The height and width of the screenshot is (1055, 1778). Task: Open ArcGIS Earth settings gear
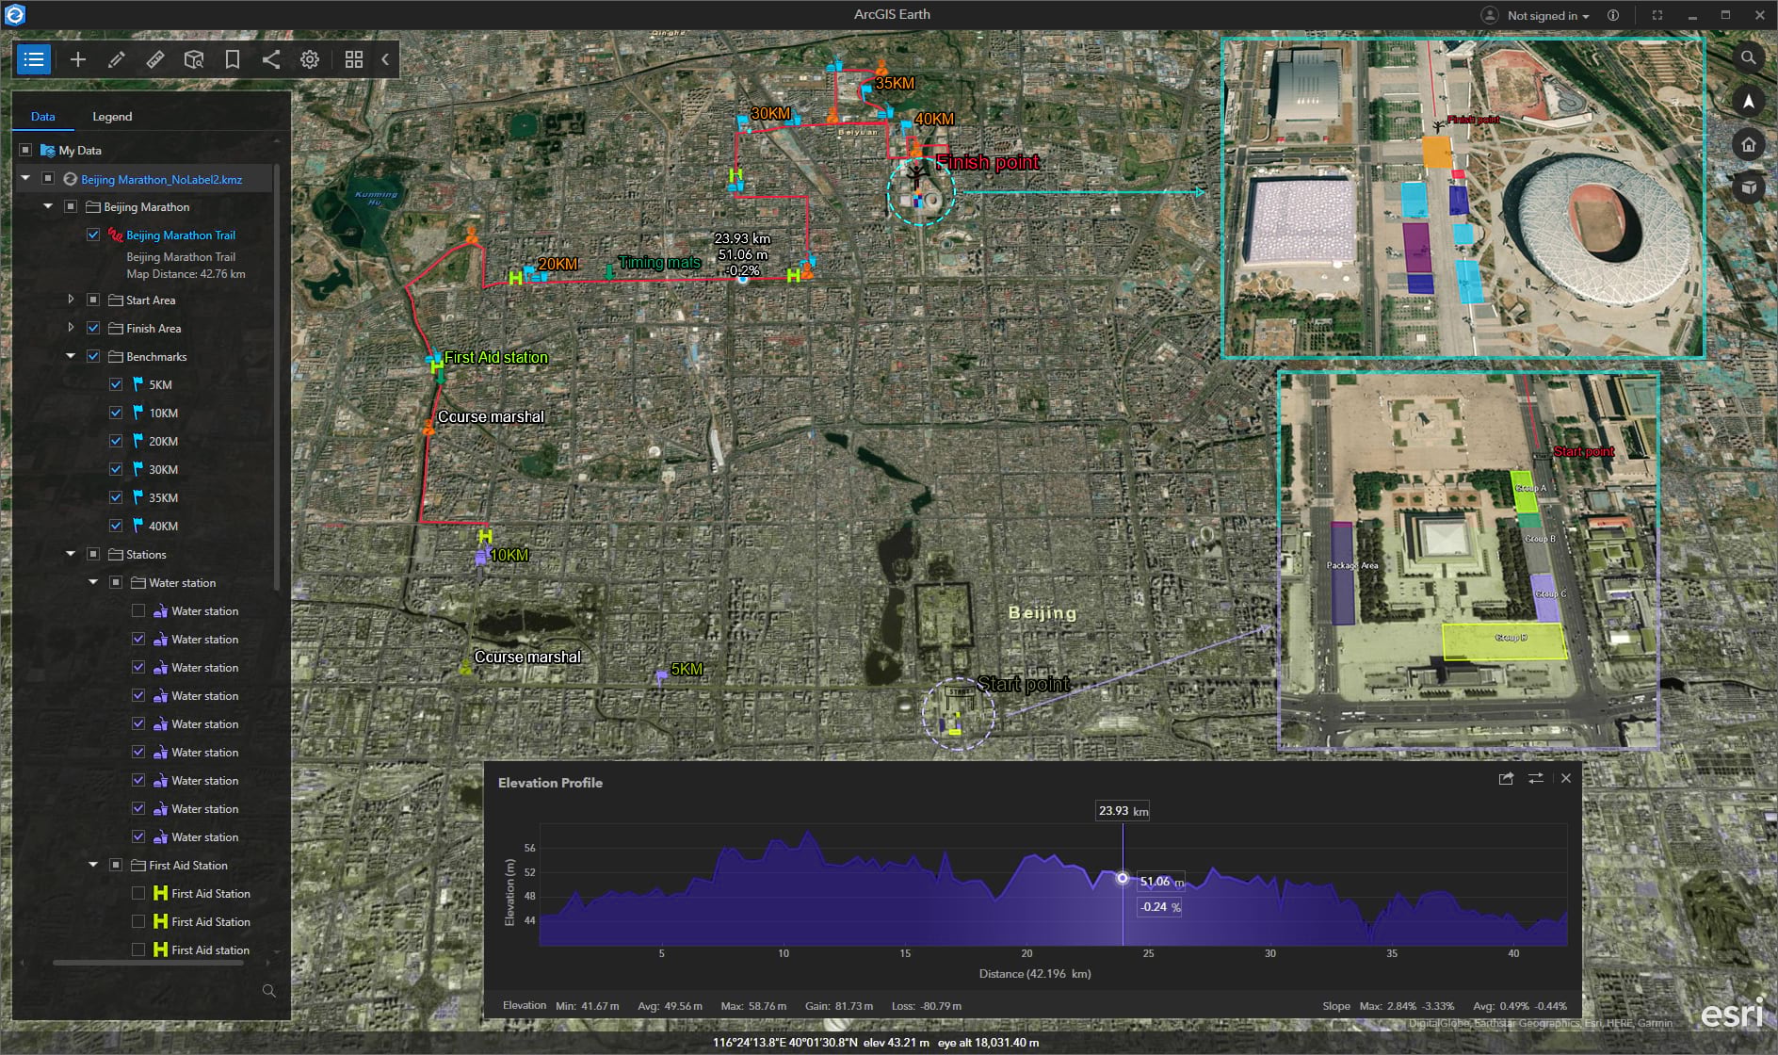(309, 59)
